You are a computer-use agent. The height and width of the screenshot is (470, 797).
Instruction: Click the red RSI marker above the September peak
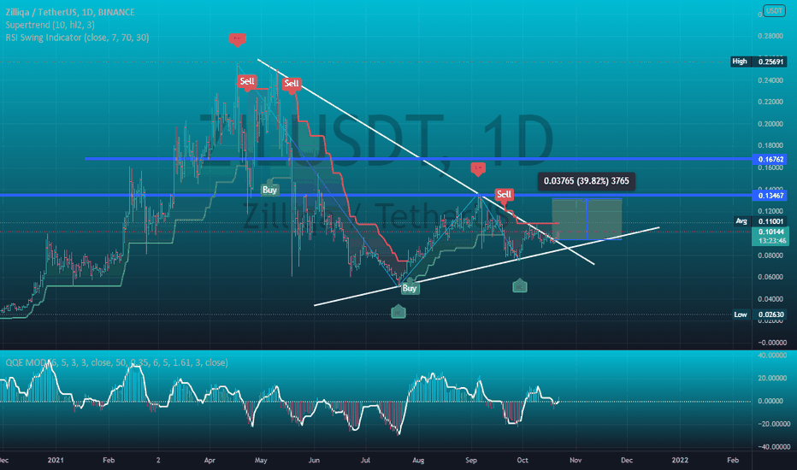(478, 167)
